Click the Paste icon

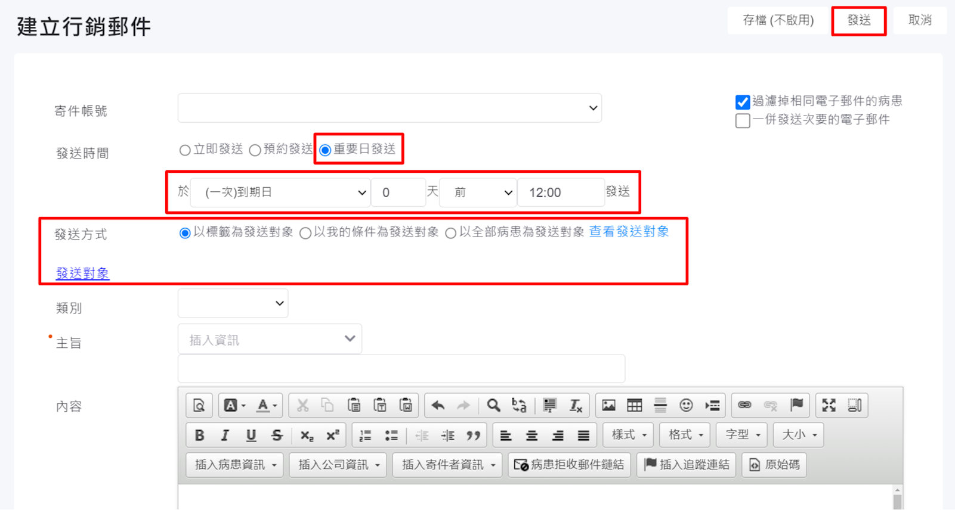[354, 406]
